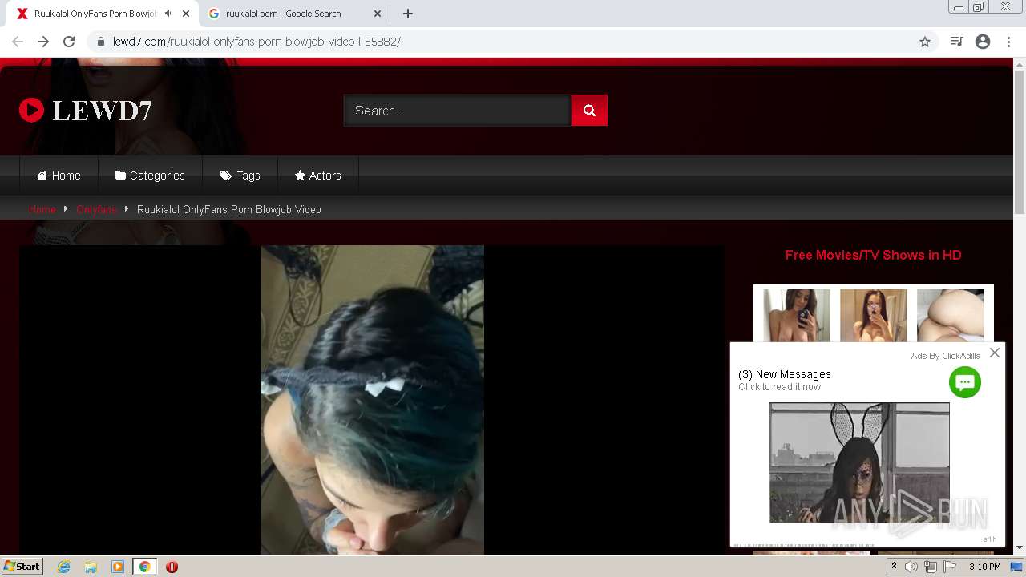
Task: Open the Tags menu item
Action: coord(240,176)
